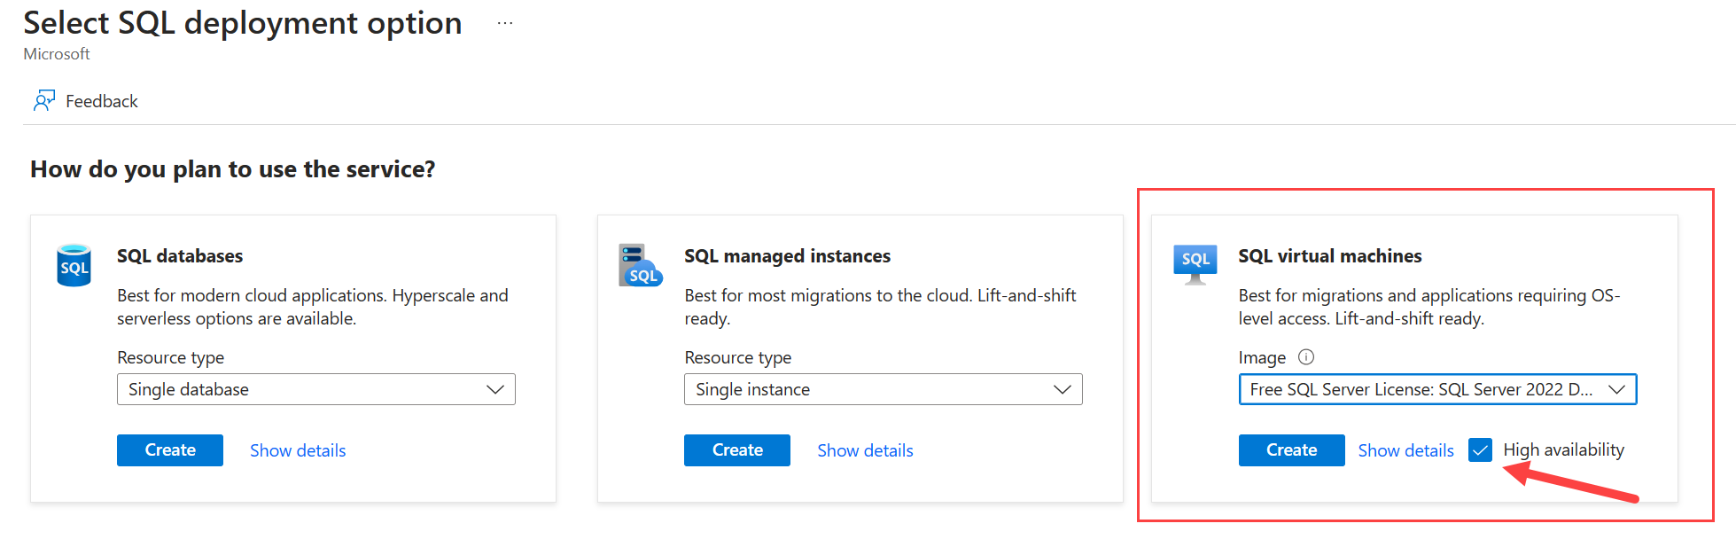1736x547 pixels.
Task: Uncheck the High availability checkbox
Action: point(1480,450)
